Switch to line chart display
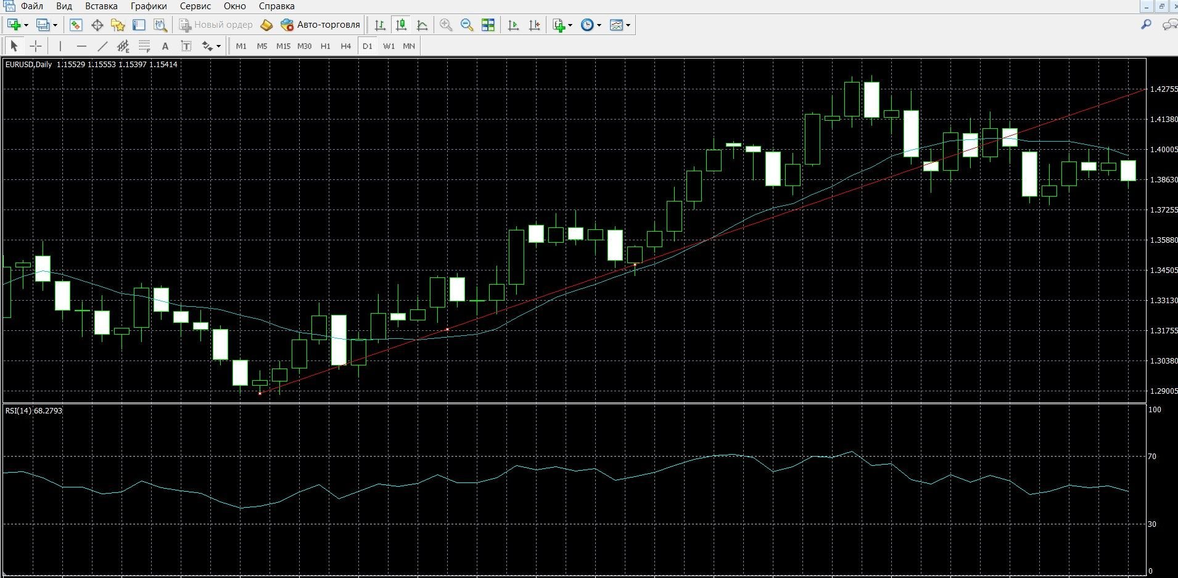1178x578 pixels. [422, 25]
